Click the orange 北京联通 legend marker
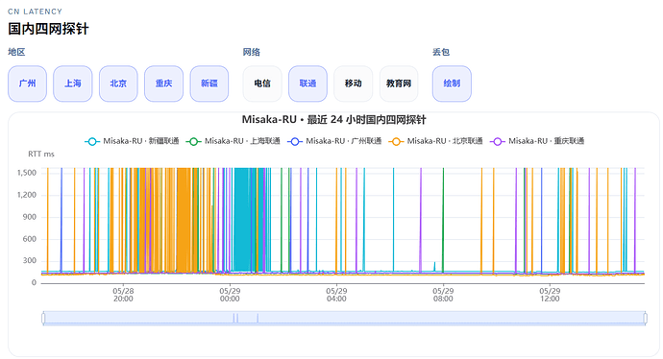Viewport: 663px width, 359px height. (396, 141)
